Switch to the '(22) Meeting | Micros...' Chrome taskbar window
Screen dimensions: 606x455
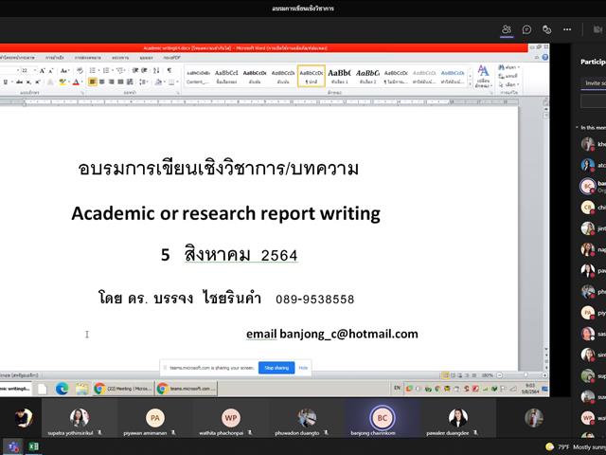tap(123, 388)
